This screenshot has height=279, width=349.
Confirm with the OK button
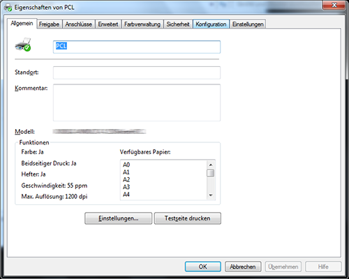pyautogui.click(x=203, y=266)
